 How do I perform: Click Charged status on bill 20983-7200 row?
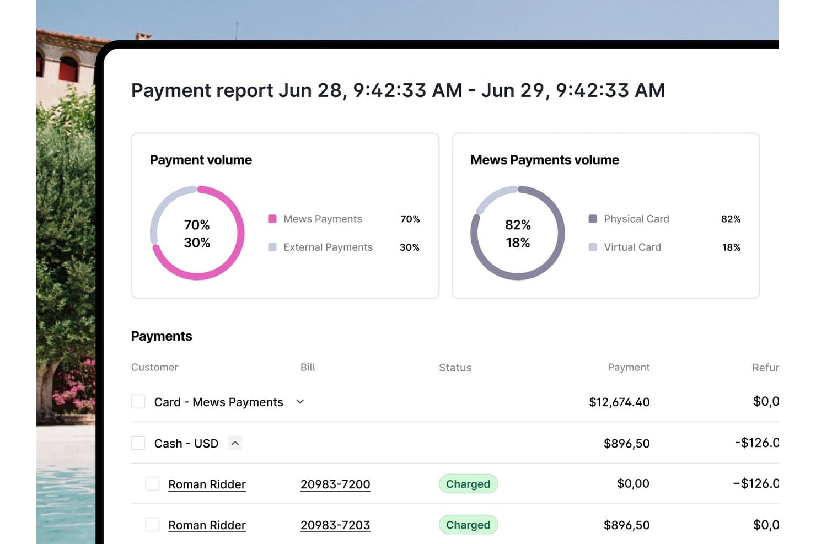pyautogui.click(x=468, y=484)
